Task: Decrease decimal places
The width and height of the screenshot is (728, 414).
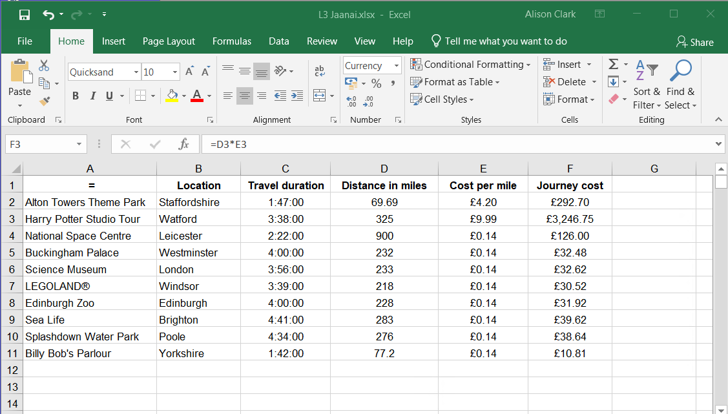Action: click(x=369, y=101)
